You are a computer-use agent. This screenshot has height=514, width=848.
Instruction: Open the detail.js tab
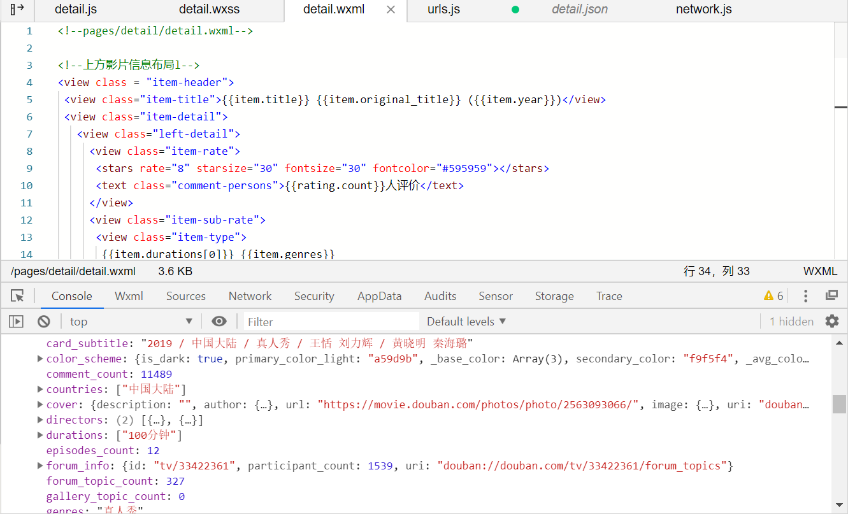coord(76,10)
